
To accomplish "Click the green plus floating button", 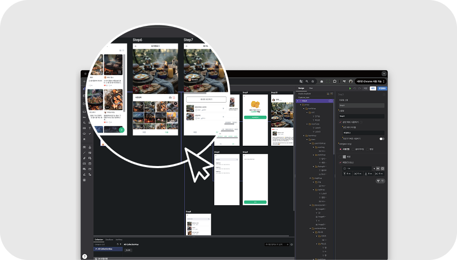I will (x=122, y=130).
